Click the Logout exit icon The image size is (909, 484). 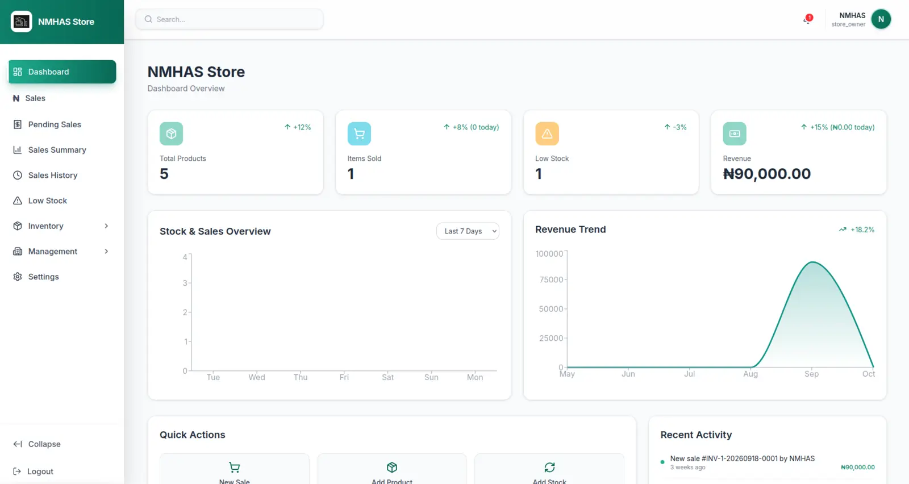point(17,472)
